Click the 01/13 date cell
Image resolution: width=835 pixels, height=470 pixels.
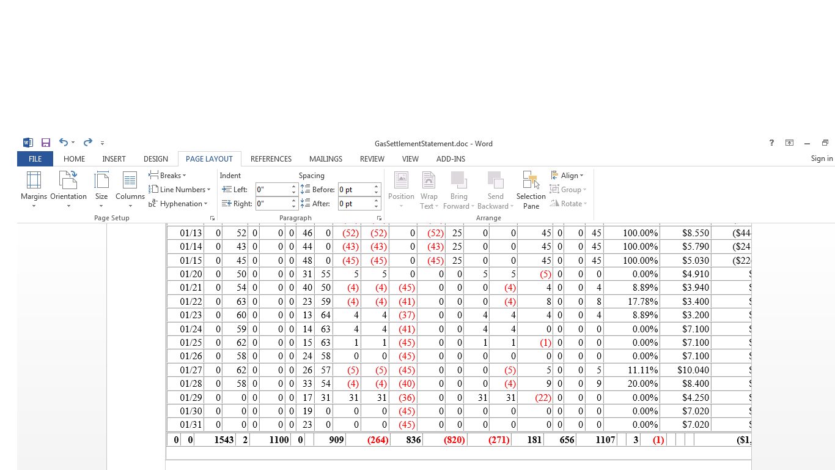pyautogui.click(x=191, y=233)
